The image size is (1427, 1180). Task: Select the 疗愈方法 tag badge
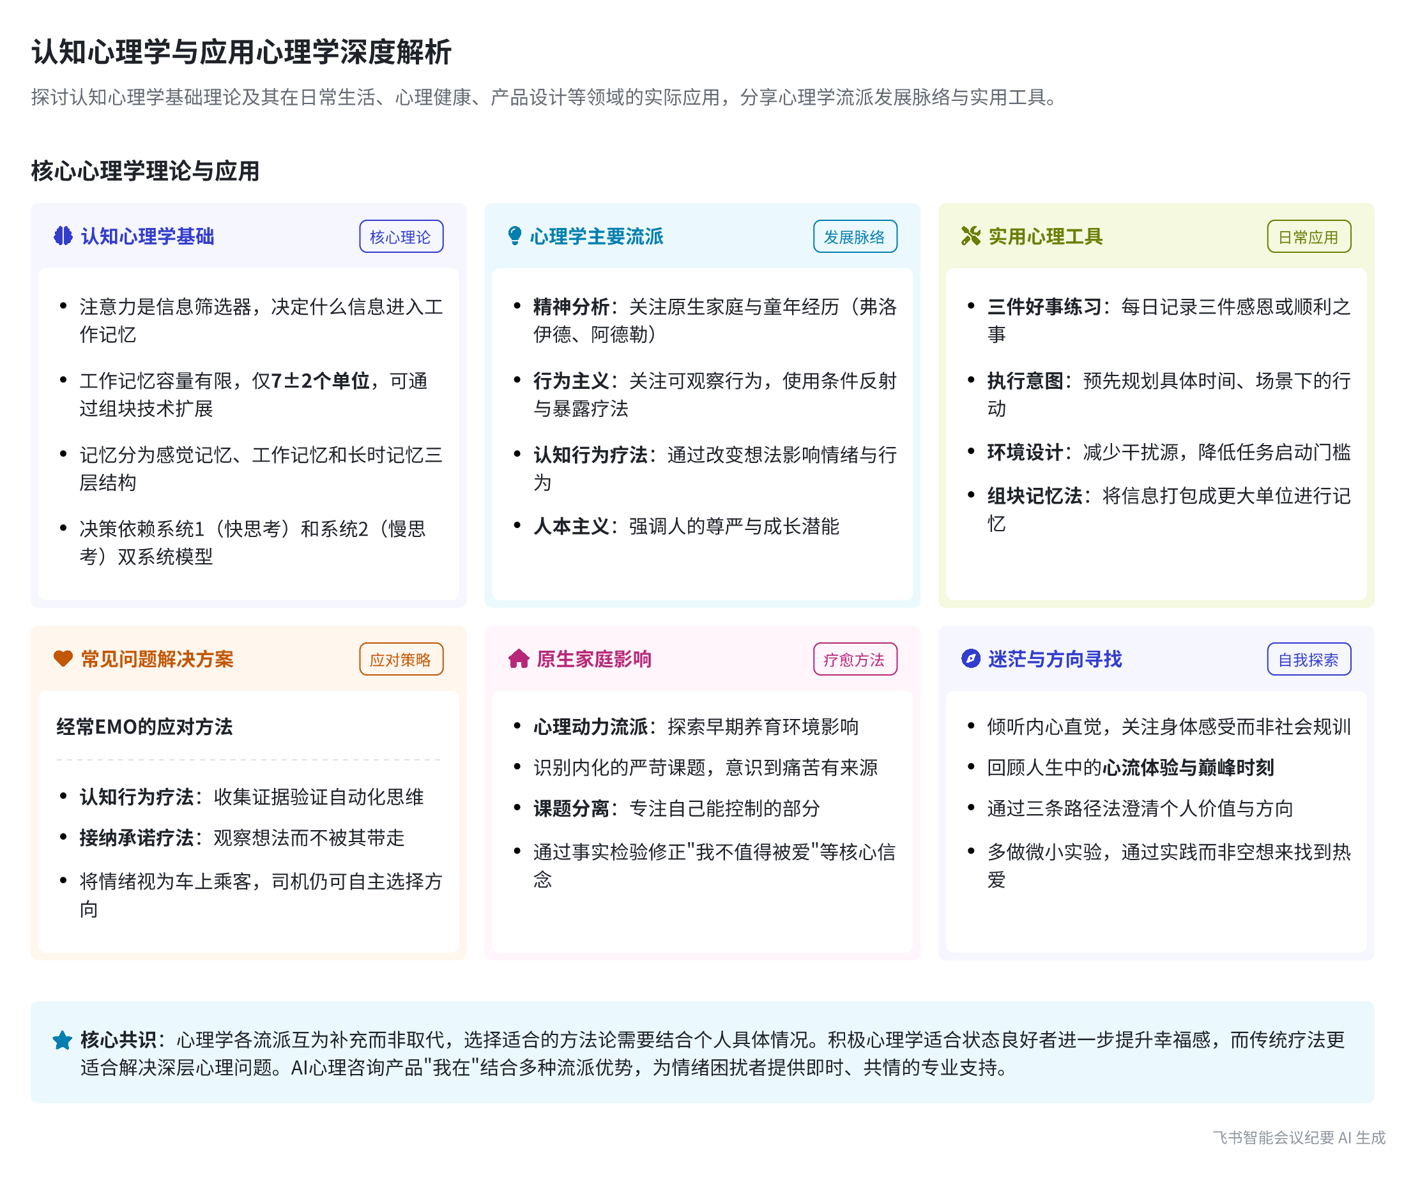(x=855, y=660)
